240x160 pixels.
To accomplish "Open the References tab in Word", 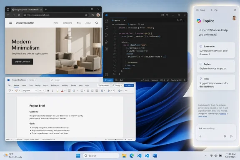I will tap(55, 85).
